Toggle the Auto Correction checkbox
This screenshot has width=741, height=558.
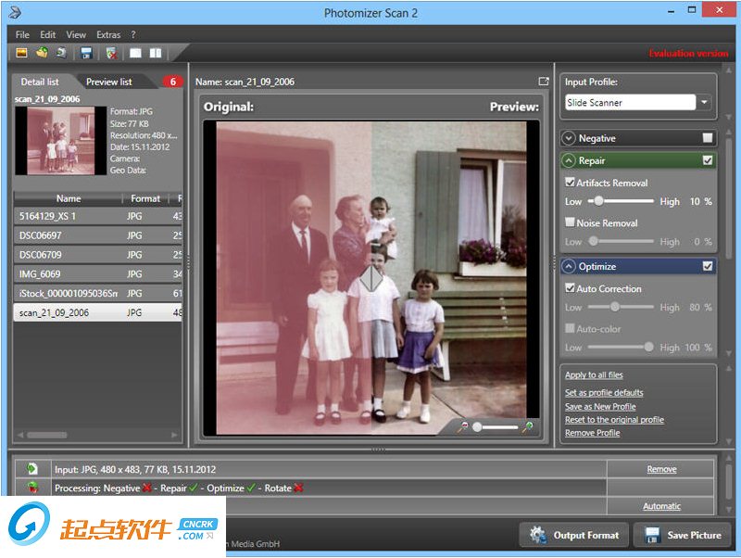tap(570, 288)
